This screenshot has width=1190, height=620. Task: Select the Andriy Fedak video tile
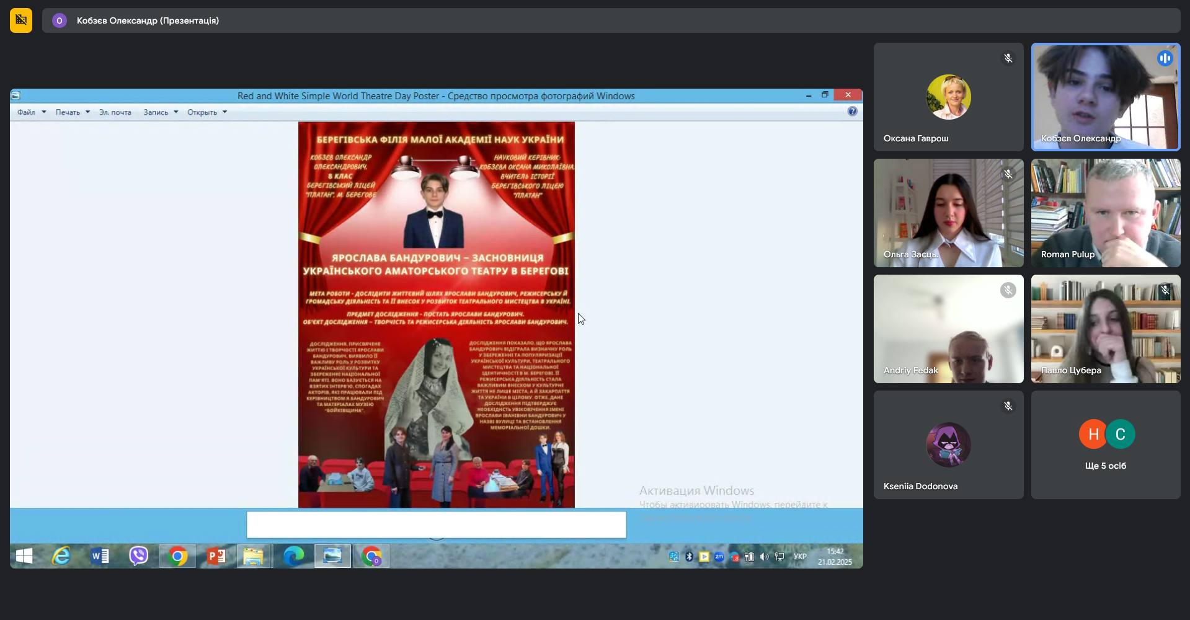pos(948,329)
